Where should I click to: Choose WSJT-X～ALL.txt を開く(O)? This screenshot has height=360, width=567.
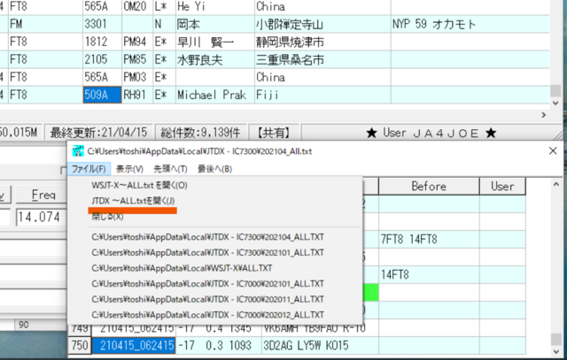pos(139,185)
